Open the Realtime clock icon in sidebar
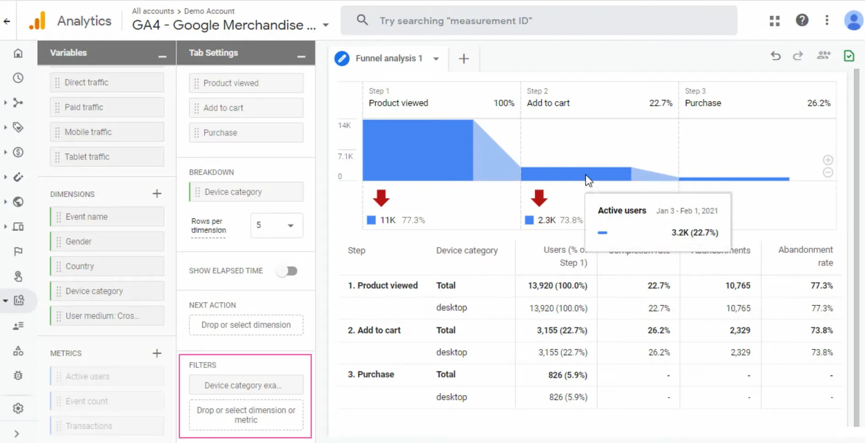Screen dimensions: 865x443 pos(18,78)
